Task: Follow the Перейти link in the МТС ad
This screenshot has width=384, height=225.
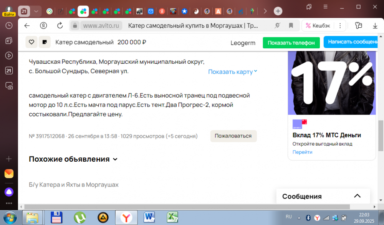Action: pyautogui.click(x=302, y=152)
